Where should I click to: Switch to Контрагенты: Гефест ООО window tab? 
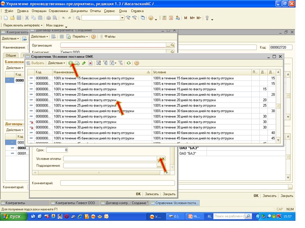(75, 203)
